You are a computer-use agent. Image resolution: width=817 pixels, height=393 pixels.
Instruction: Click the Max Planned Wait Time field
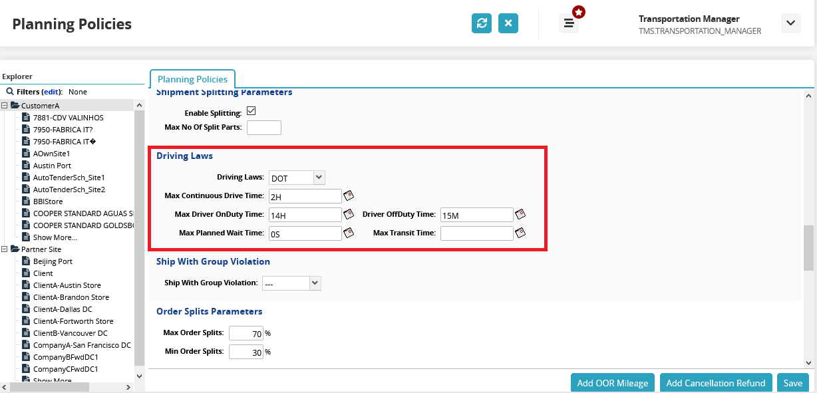305,233
